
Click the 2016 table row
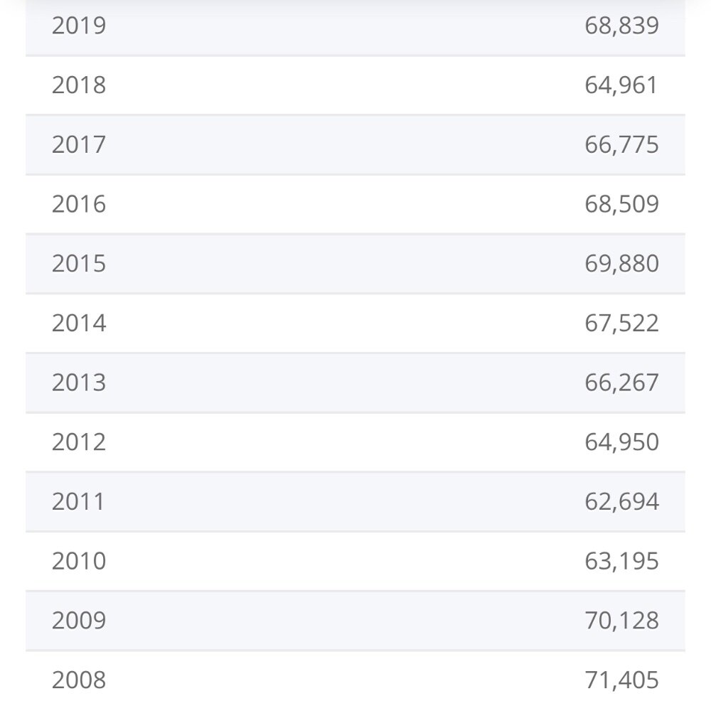[355, 204]
